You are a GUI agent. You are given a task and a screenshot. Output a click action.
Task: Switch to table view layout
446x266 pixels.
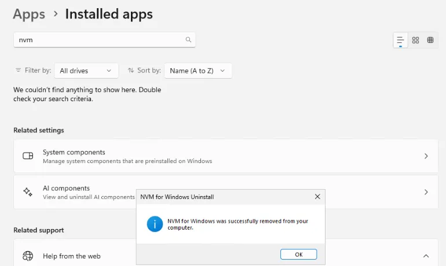pyautogui.click(x=430, y=40)
